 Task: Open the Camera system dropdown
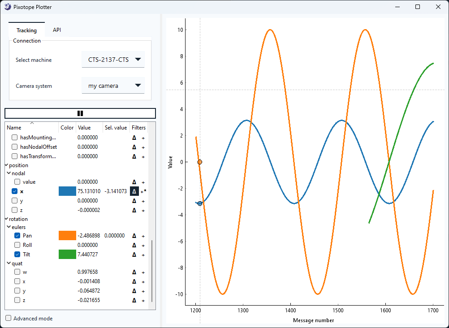click(x=113, y=86)
